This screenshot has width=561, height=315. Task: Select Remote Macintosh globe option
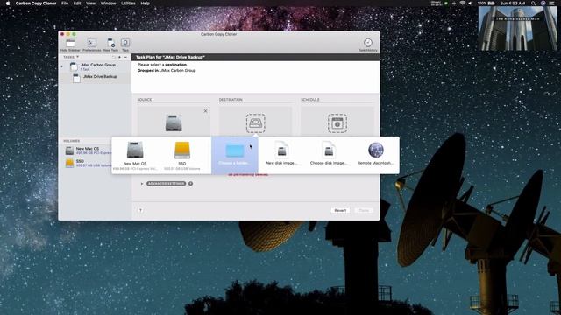click(376, 153)
